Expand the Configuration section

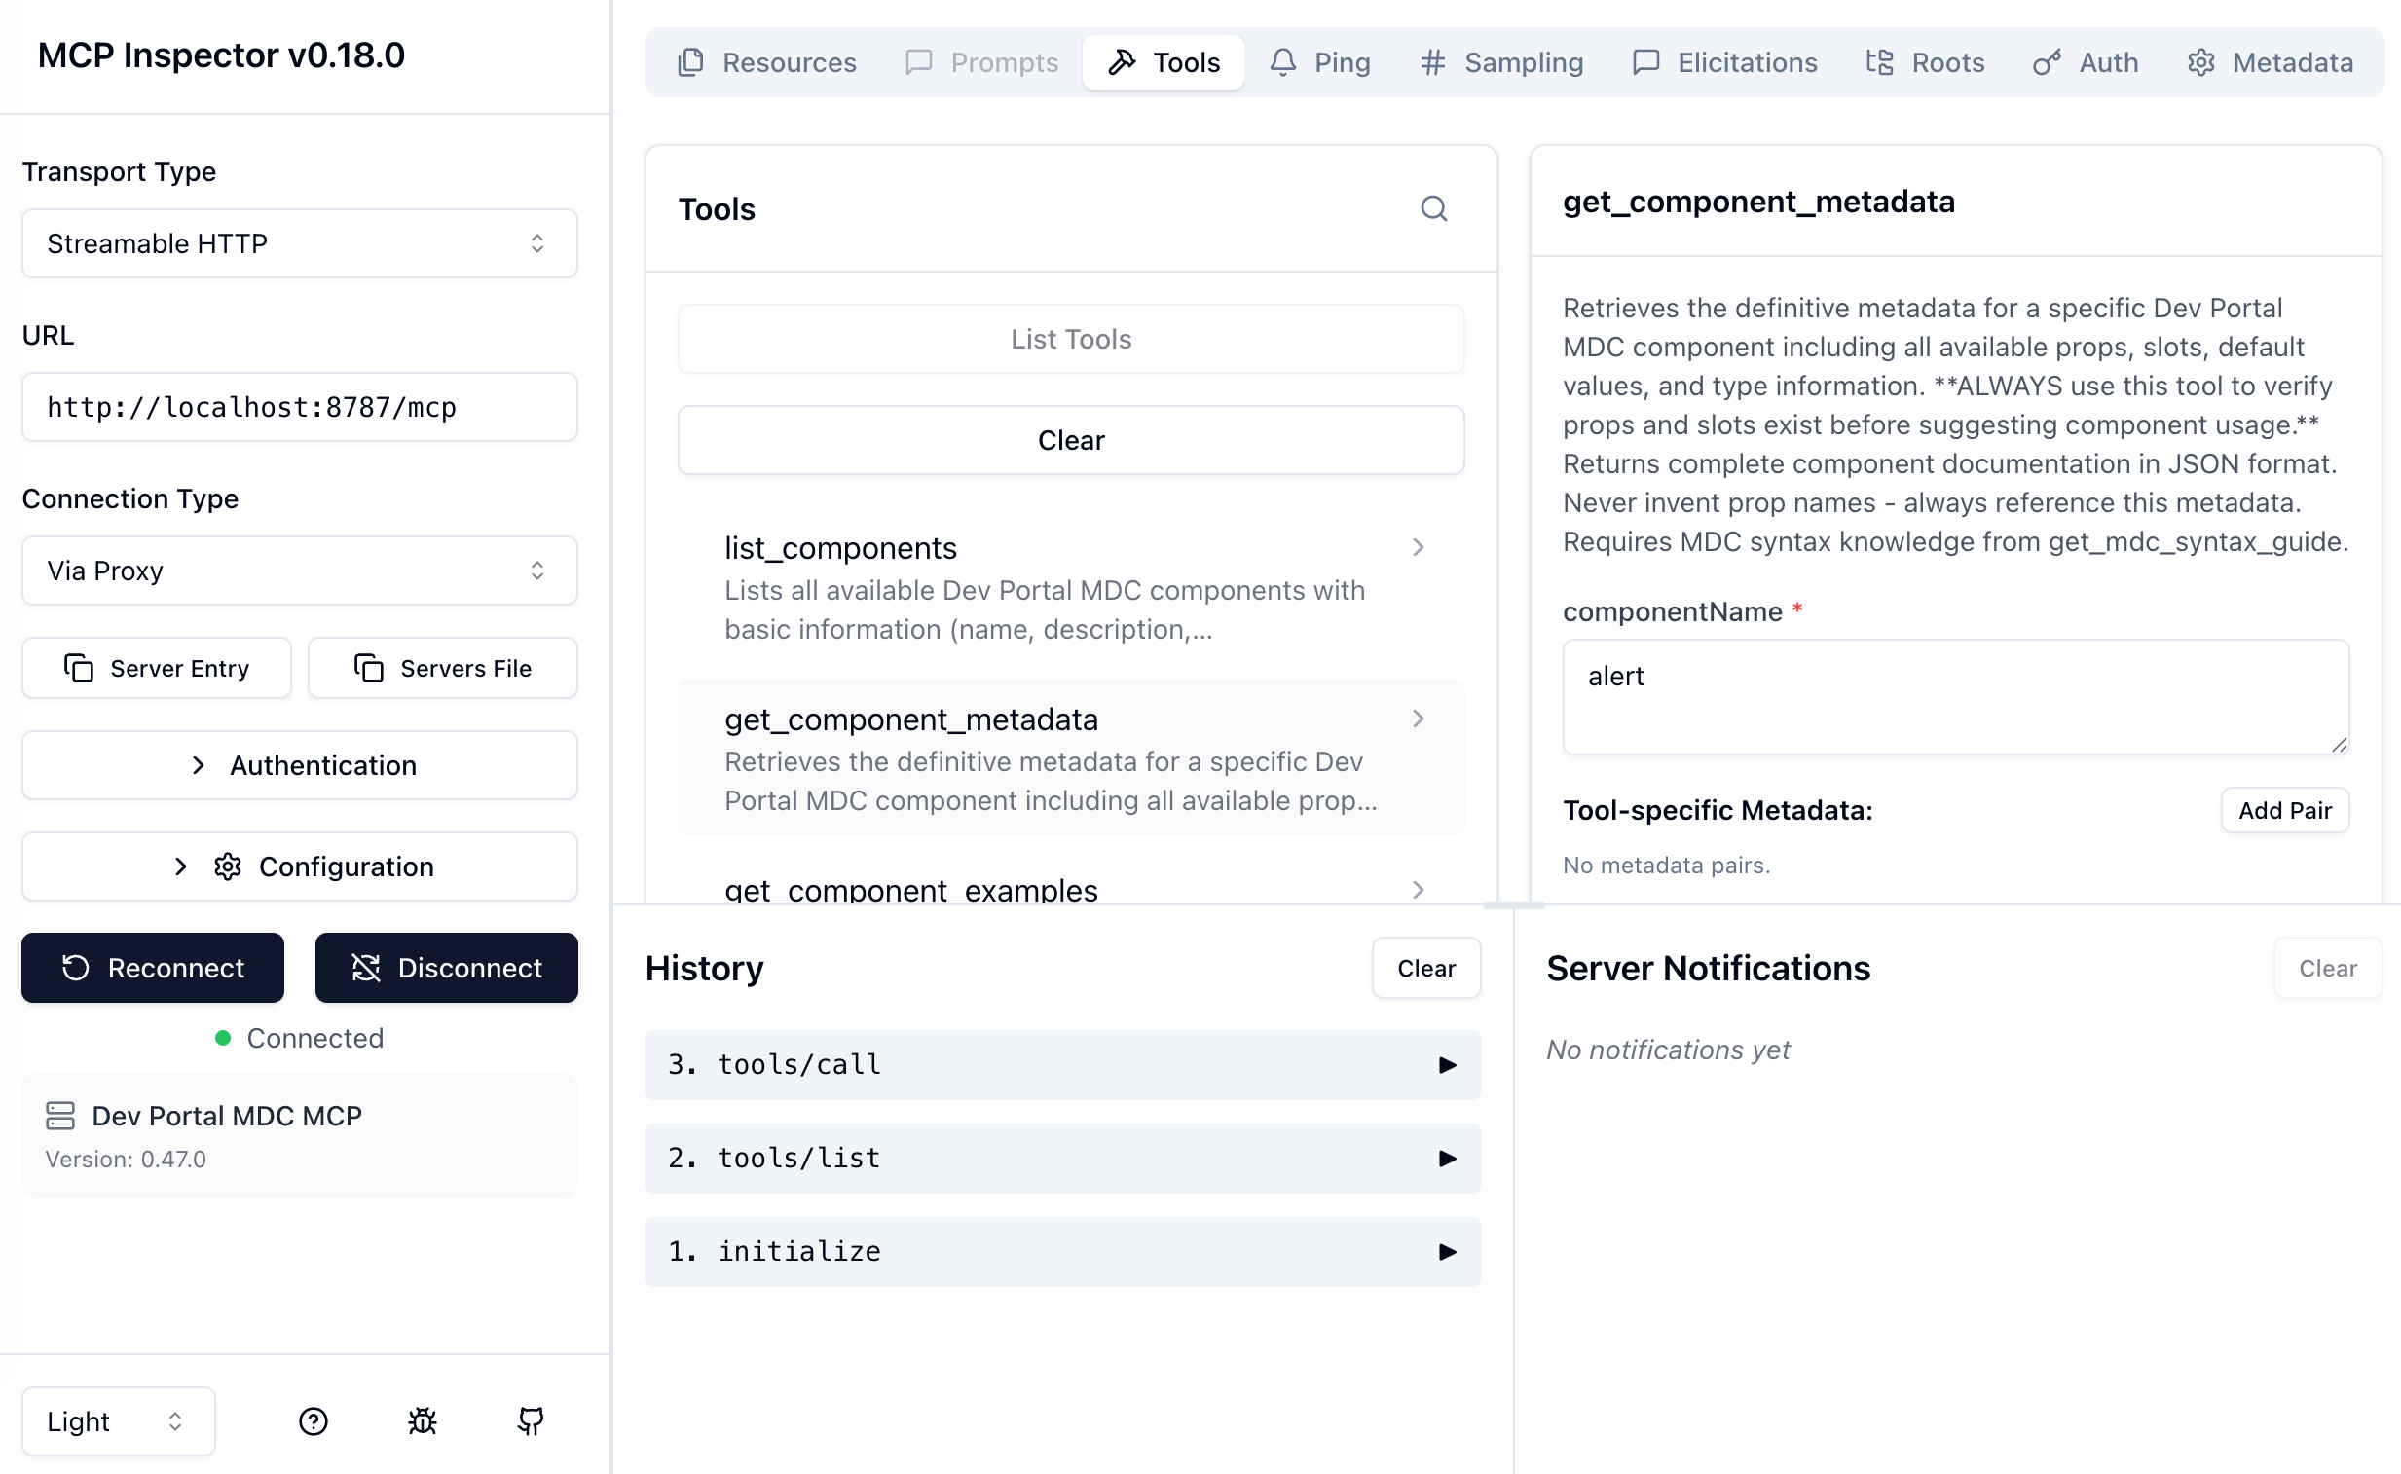(x=299, y=866)
